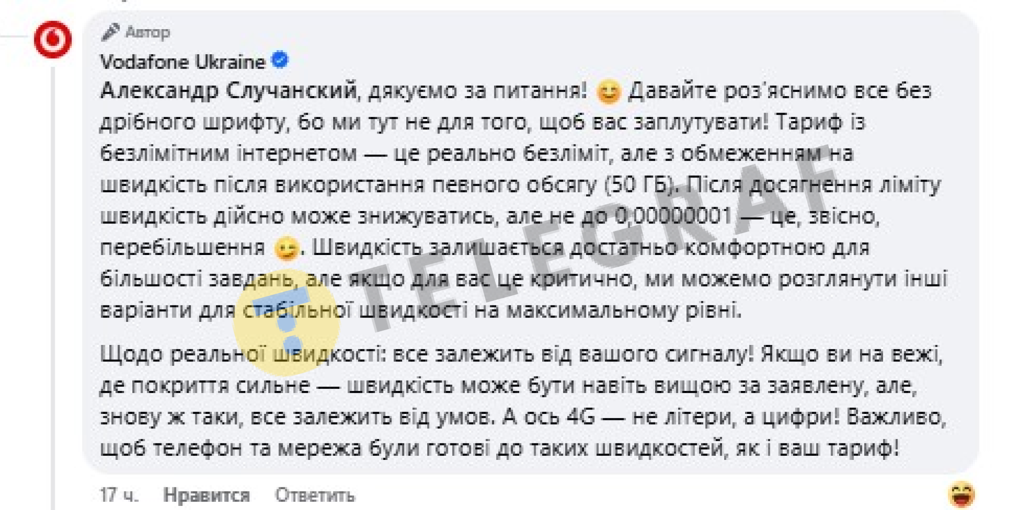1019x510 pixels.
Task: Click the blue verified checkmark badge
Action: (x=280, y=60)
